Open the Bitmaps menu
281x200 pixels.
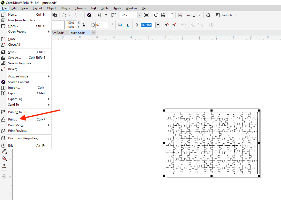(x=80, y=8)
